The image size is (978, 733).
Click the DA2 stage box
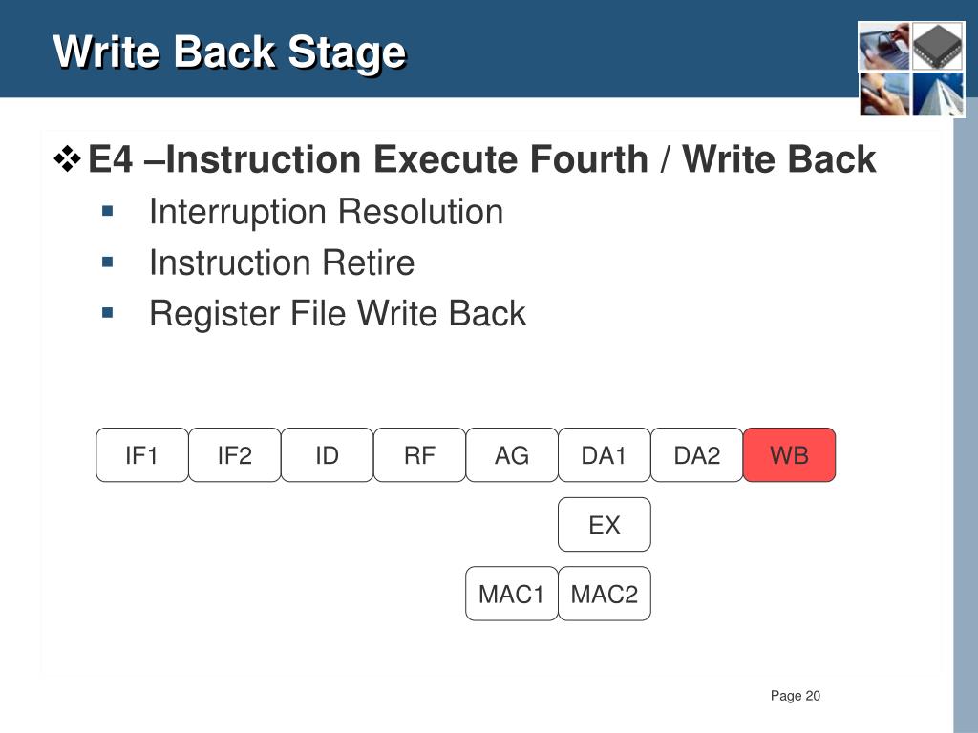(x=696, y=455)
